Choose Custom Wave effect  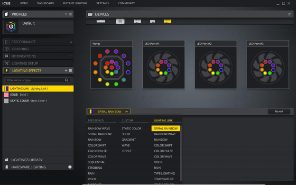pyautogui.click(x=126, y=145)
